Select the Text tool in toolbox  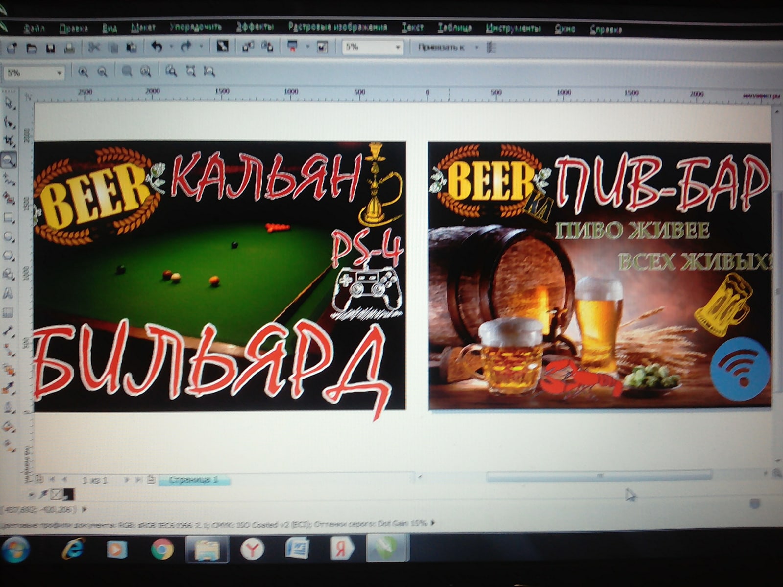9,293
